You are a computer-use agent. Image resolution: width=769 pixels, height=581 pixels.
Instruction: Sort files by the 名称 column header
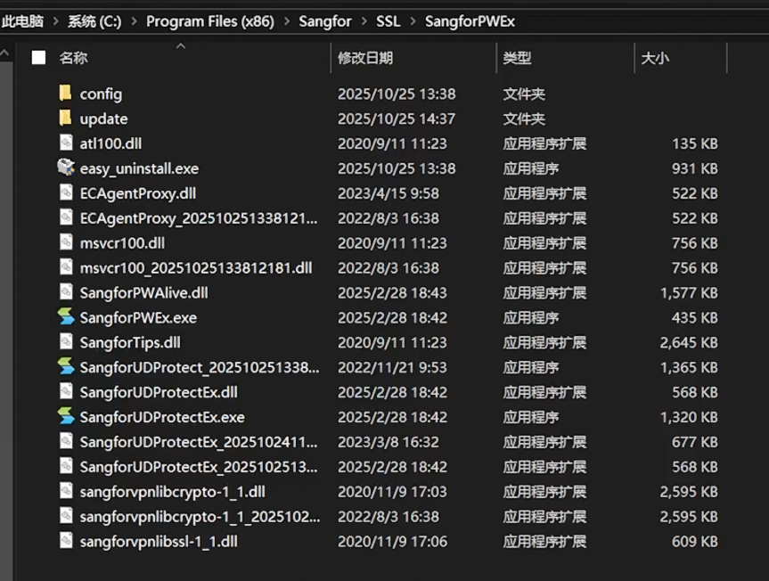click(73, 58)
